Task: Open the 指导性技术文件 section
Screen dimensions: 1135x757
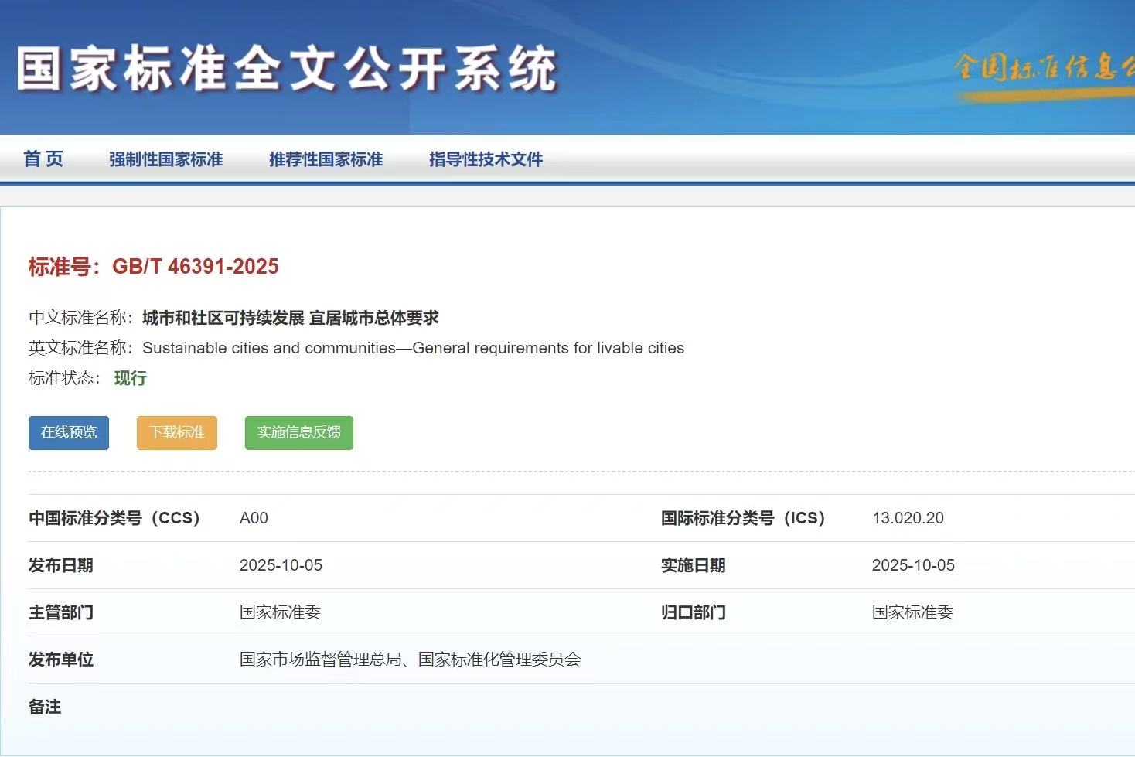Action: pyautogui.click(x=486, y=159)
